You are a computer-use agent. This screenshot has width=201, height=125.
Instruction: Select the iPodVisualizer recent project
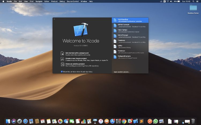point(130,20)
